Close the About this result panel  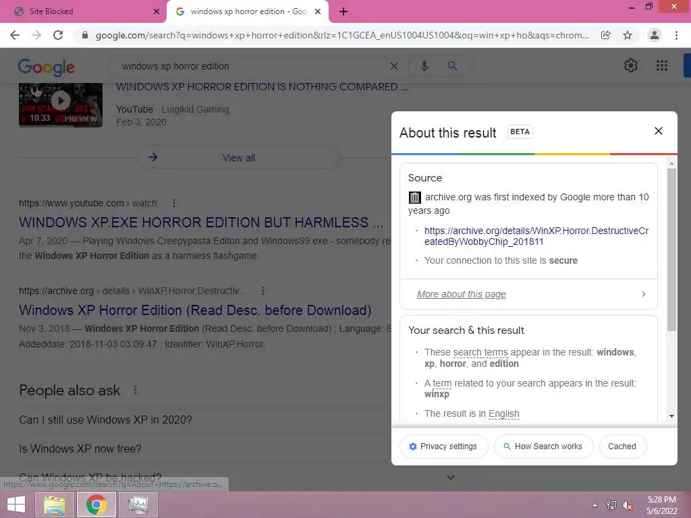pos(659,131)
